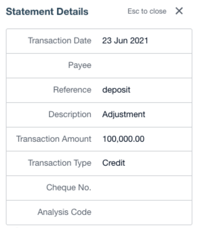
Task: Click the 'Esc to close' hint text
Action: (147, 11)
